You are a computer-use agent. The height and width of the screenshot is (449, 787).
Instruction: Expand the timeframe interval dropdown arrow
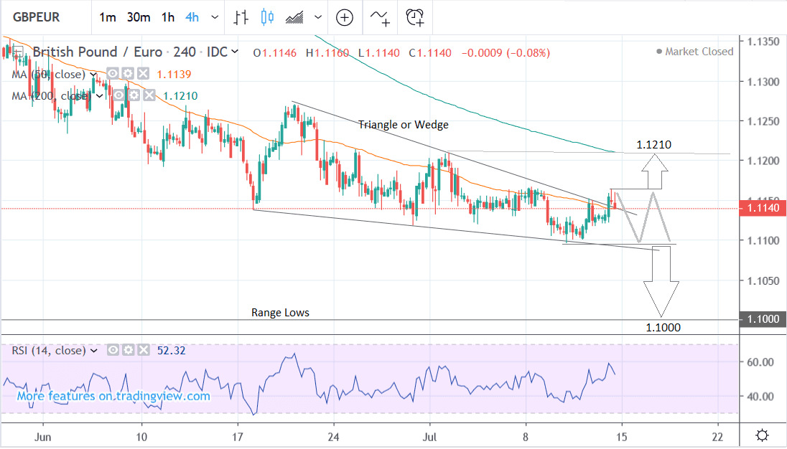213,17
